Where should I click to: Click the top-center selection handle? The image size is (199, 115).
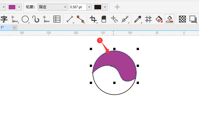[114, 49]
